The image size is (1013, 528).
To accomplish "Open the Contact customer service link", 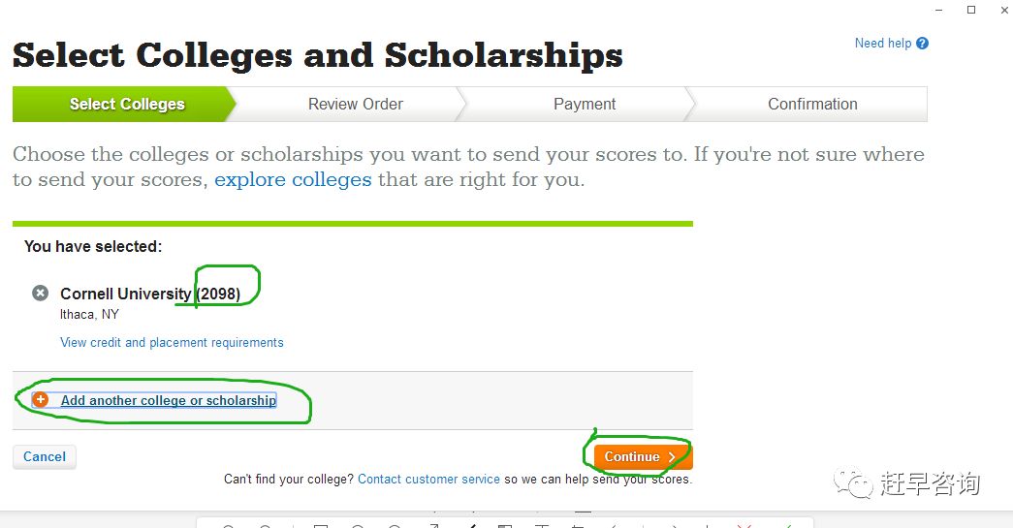I will (429, 479).
